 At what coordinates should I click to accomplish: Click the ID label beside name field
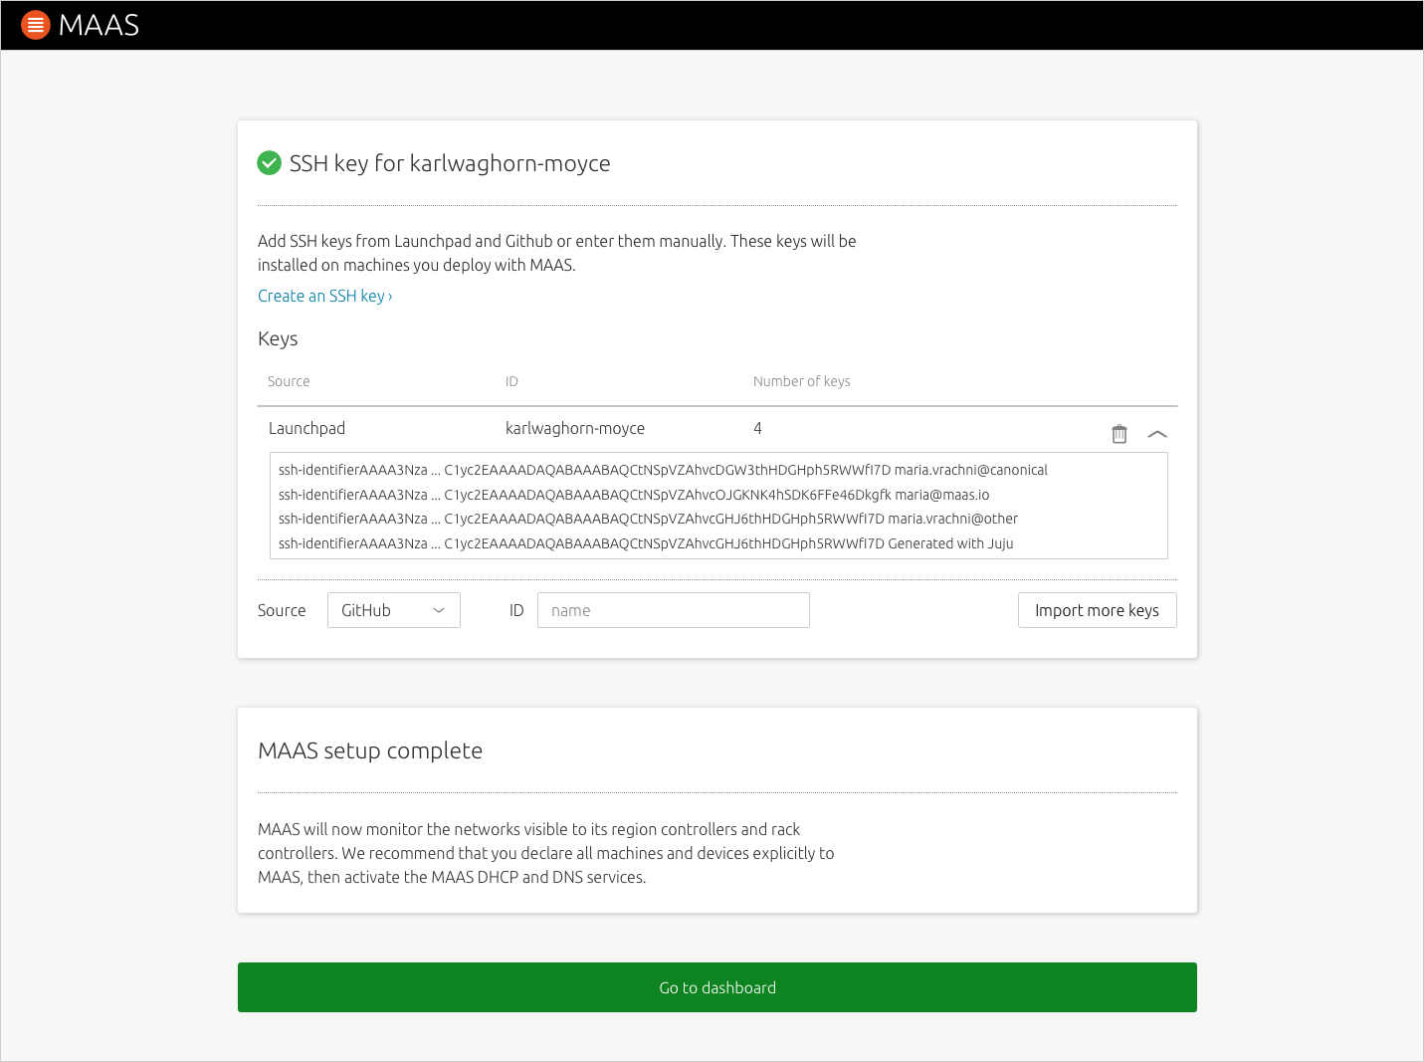(x=516, y=610)
